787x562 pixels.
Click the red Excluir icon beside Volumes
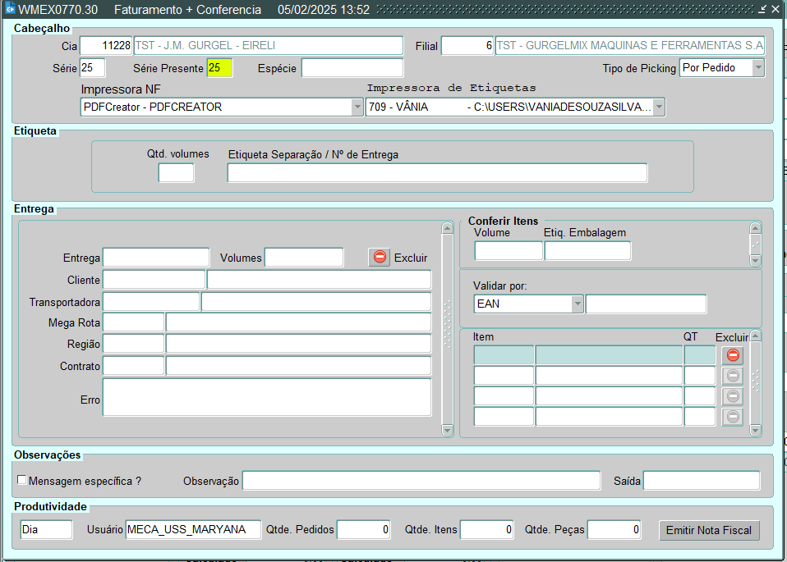[x=380, y=257]
